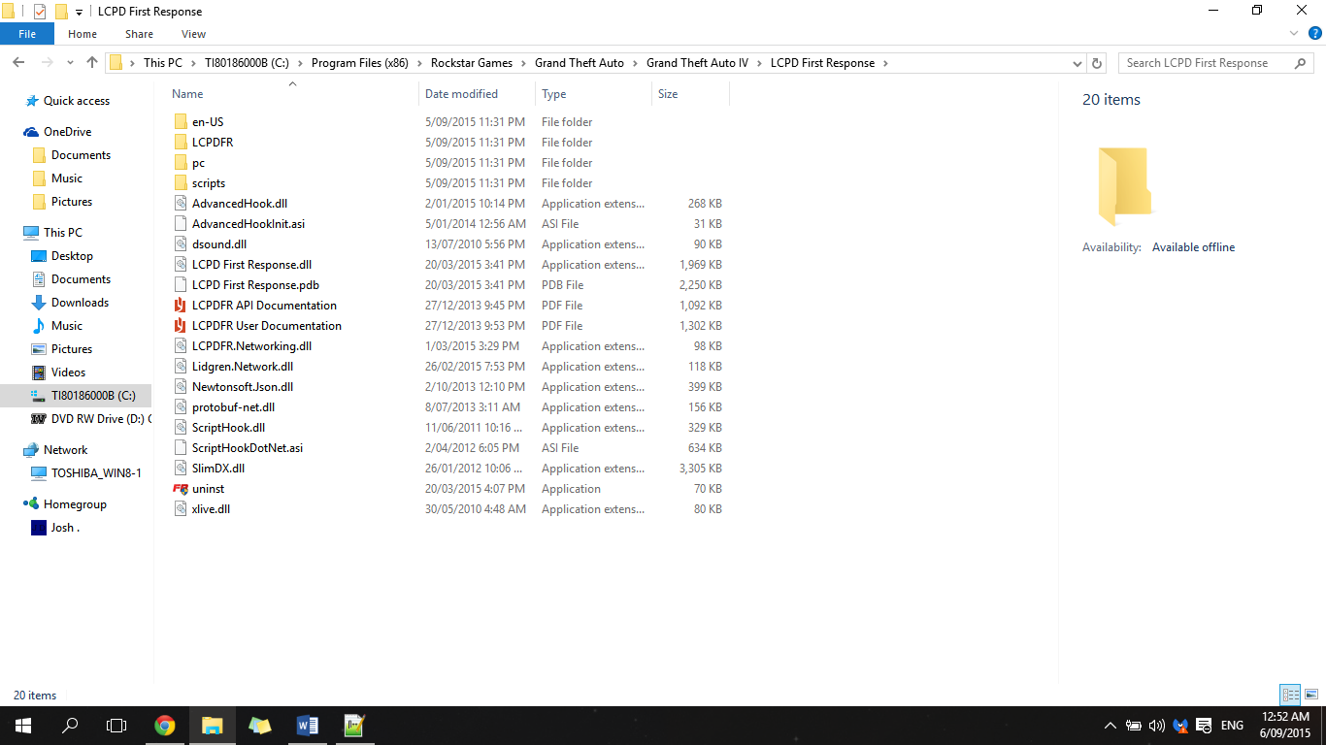Jump to Rockstar Games in the address bar
Screen dimensions: 1326x745
click(472, 63)
